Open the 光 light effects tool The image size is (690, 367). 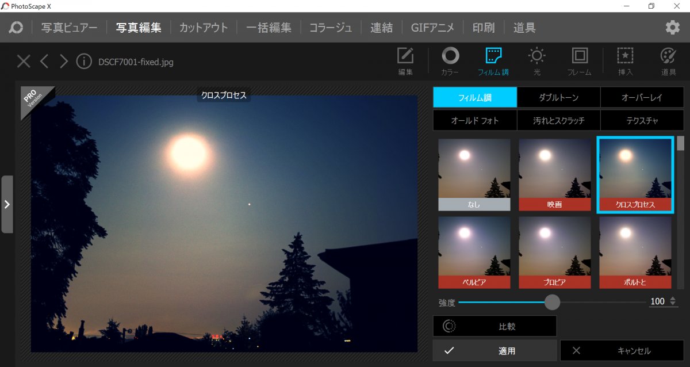coord(536,62)
